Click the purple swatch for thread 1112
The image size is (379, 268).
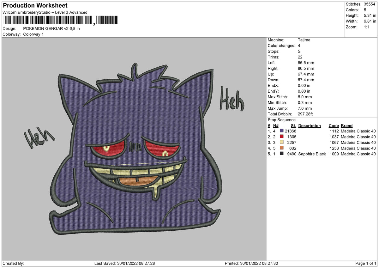pyautogui.click(x=282, y=131)
